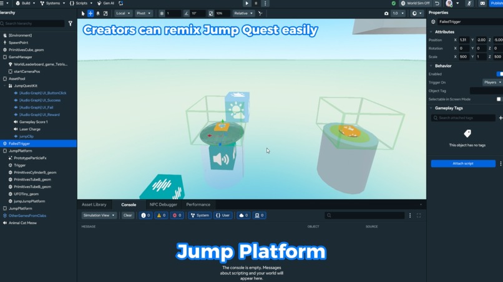The height and width of the screenshot is (282, 503).
Task: Switch to the Asset Library tab
Action: pyautogui.click(x=94, y=205)
